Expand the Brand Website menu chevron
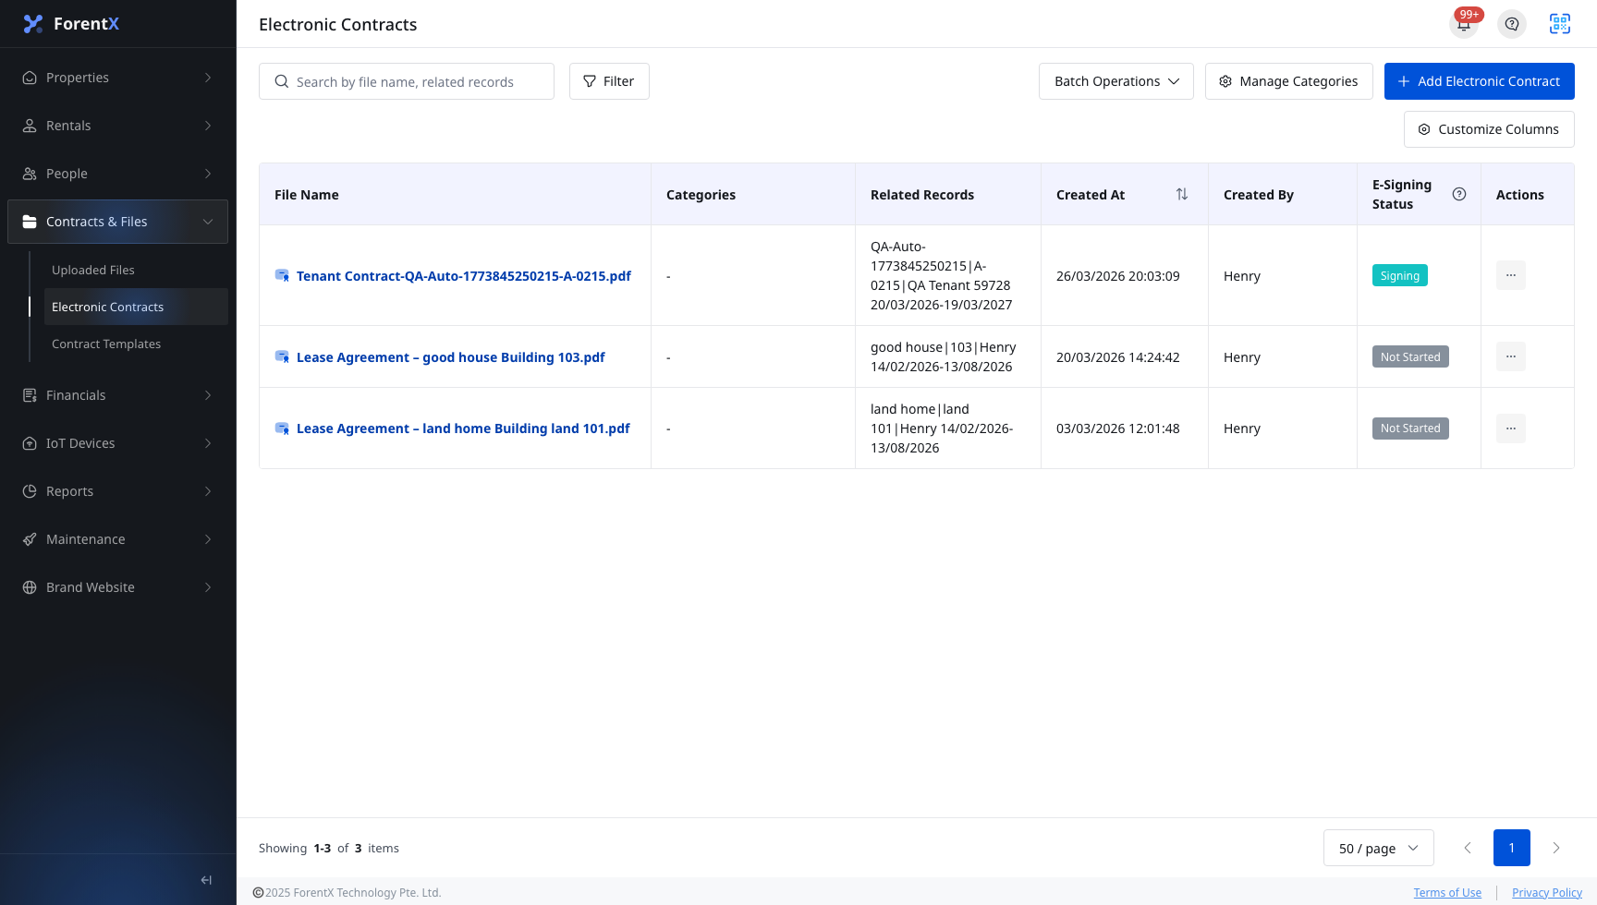1597x905 pixels. tap(208, 587)
